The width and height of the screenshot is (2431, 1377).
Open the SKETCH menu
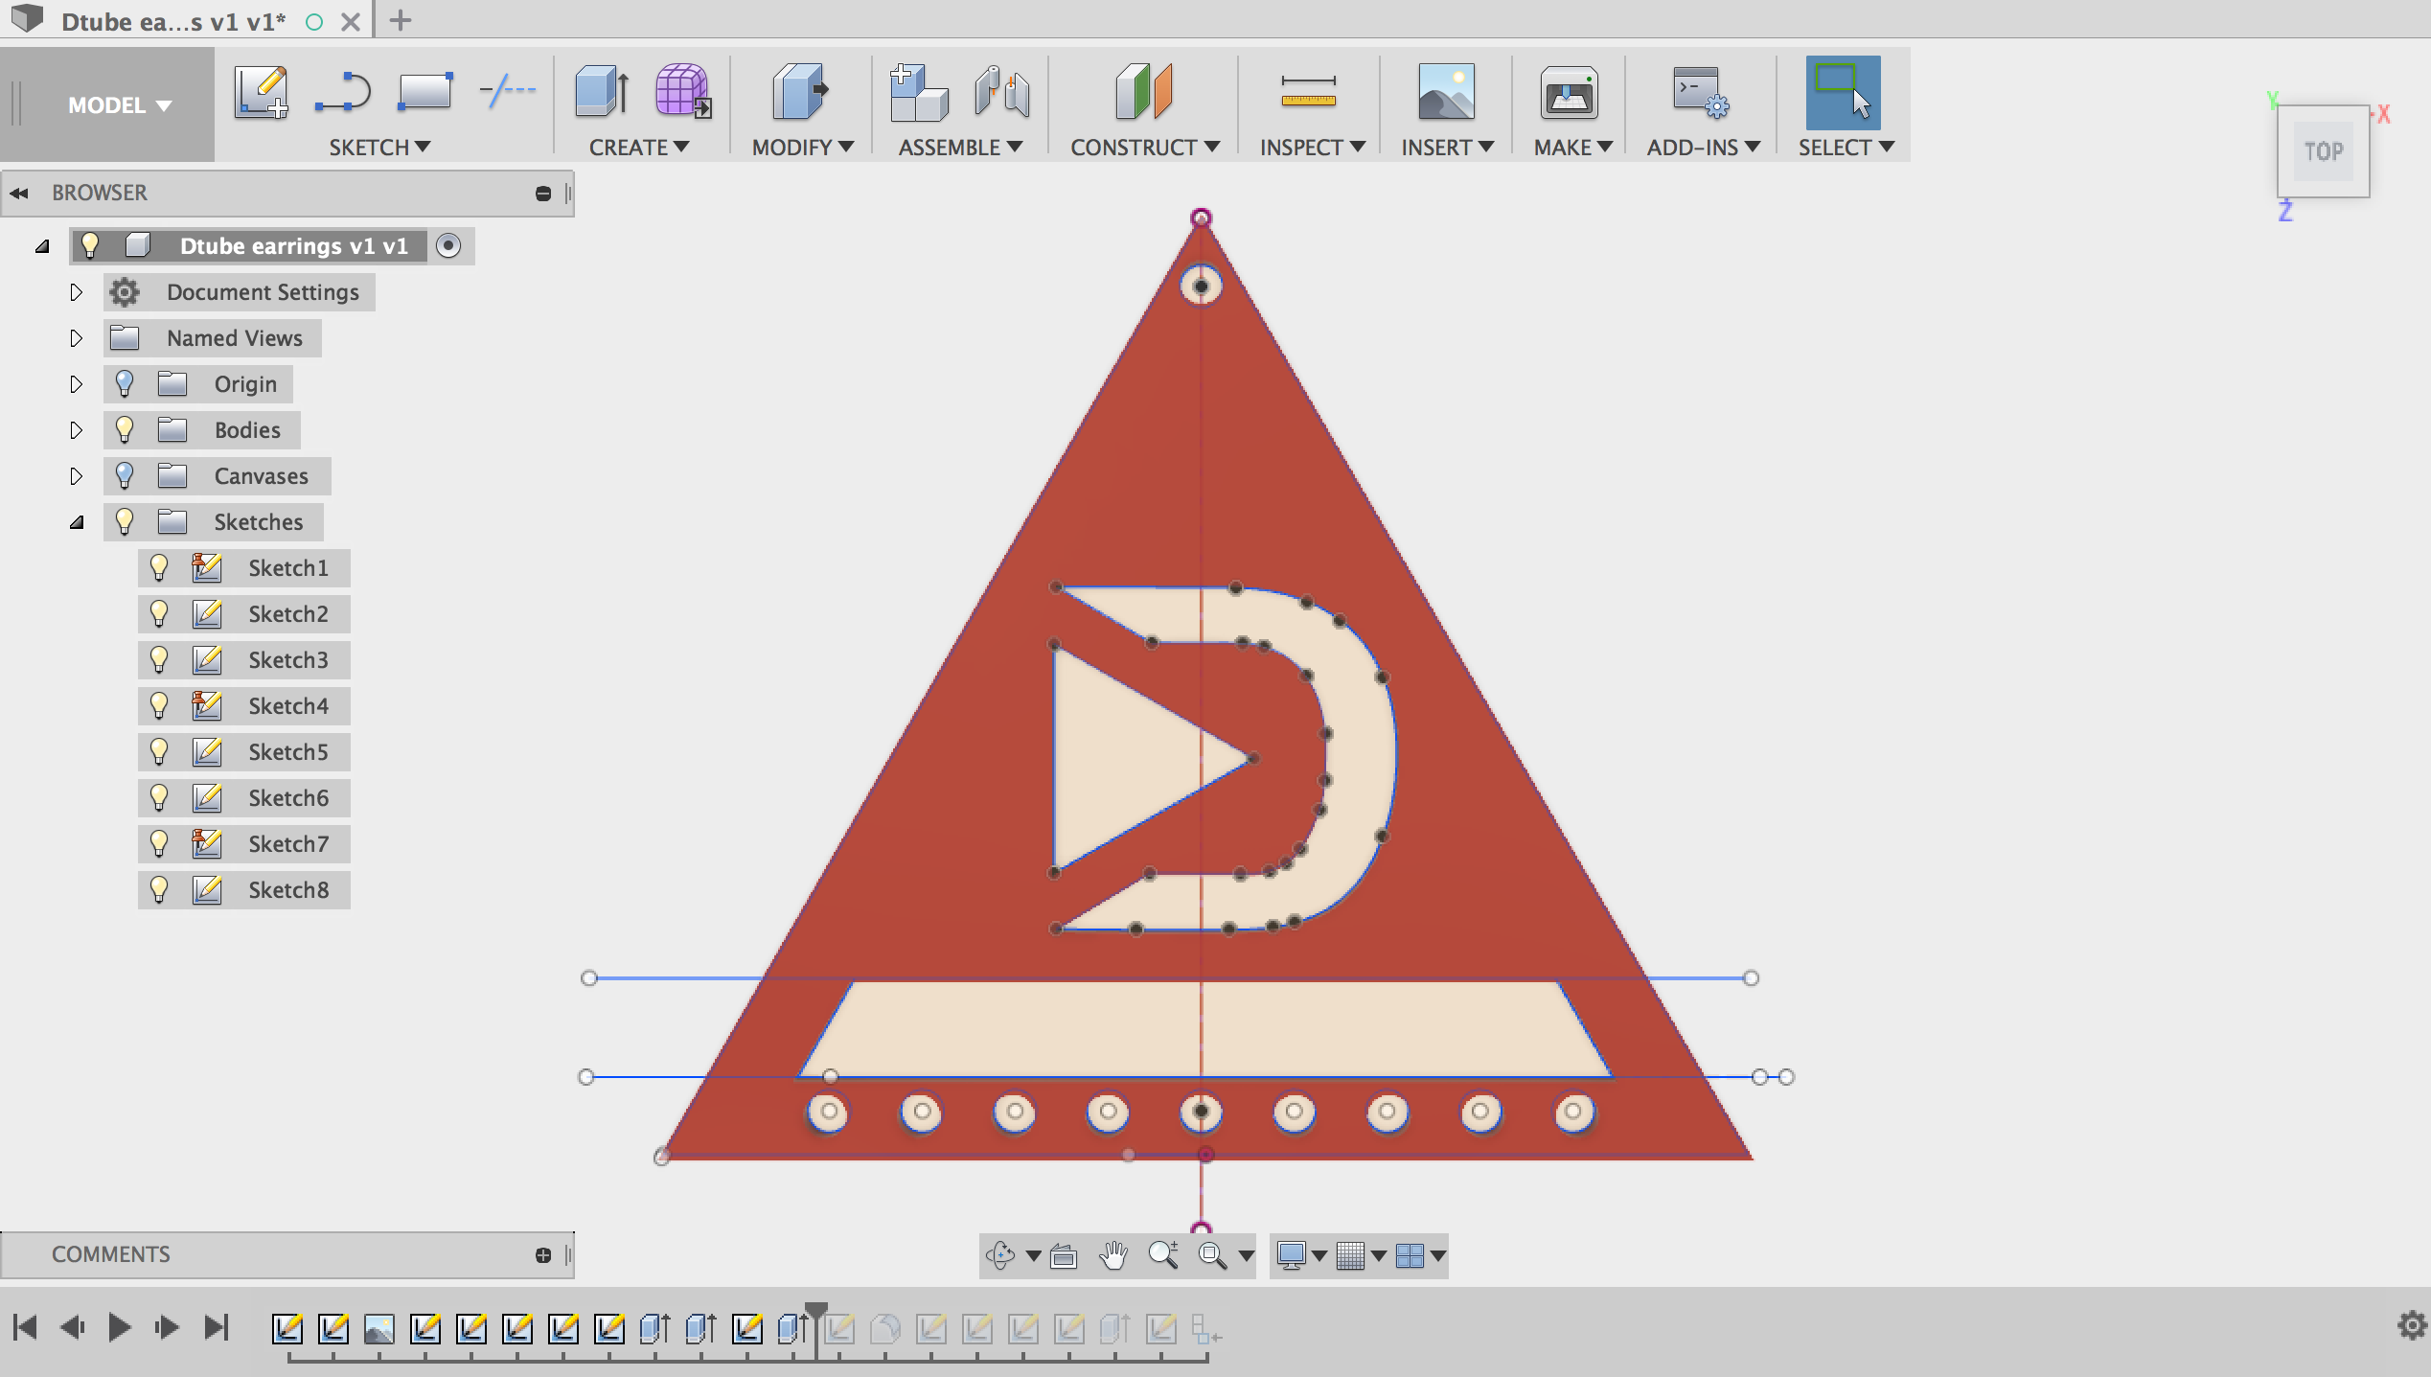379,148
